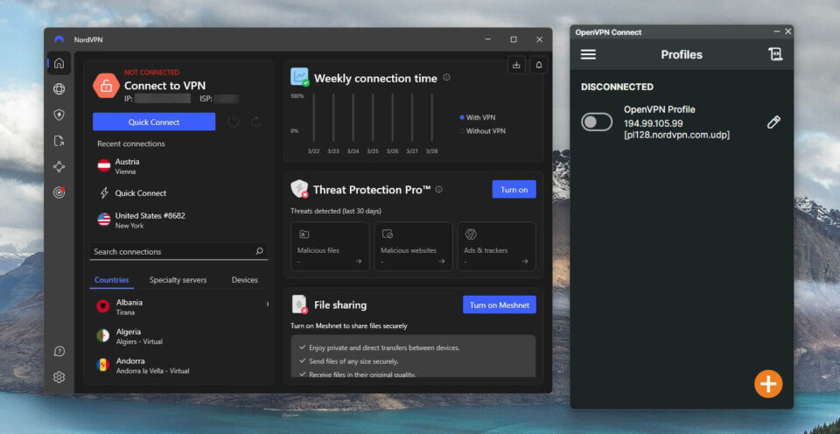The image size is (840, 434).
Task: Open the notifications bell icon
Action: (539, 65)
